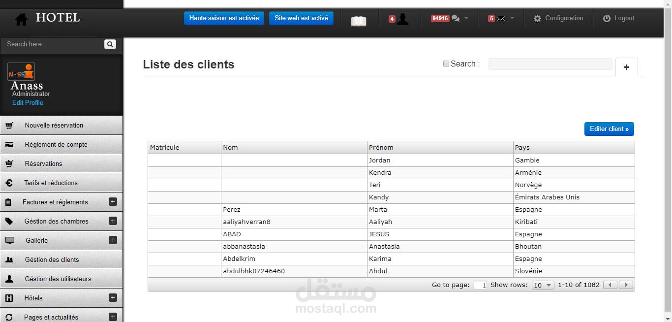Click the Logout power icon
Viewport: 672px width, 322px height.
pyautogui.click(x=607, y=18)
